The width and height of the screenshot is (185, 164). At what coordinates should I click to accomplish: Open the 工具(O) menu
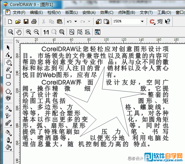[x=164, y=13]
